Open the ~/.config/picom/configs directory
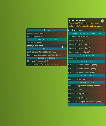 click(47, 55)
